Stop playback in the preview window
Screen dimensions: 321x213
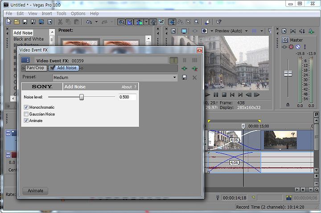224,95
